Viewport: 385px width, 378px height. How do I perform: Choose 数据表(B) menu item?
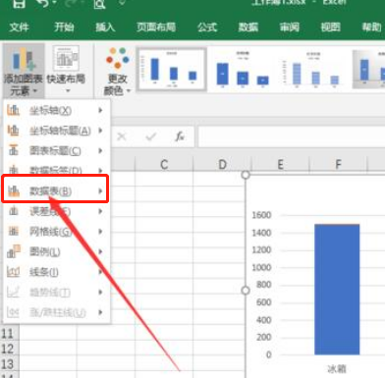[x=55, y=190]
